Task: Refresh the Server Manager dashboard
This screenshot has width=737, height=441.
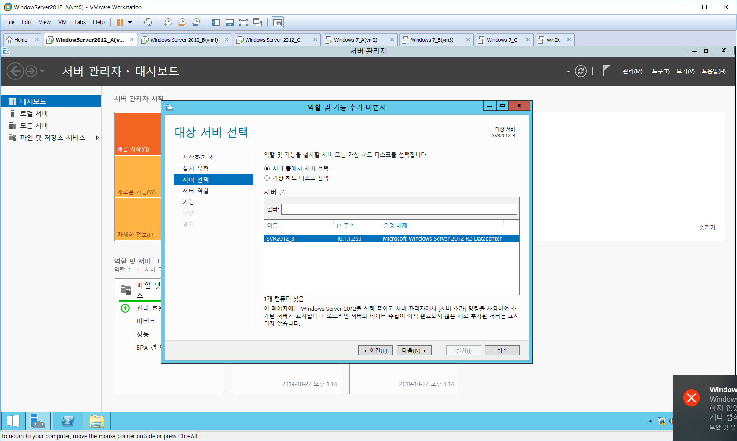Action: (x=581, y=71)
